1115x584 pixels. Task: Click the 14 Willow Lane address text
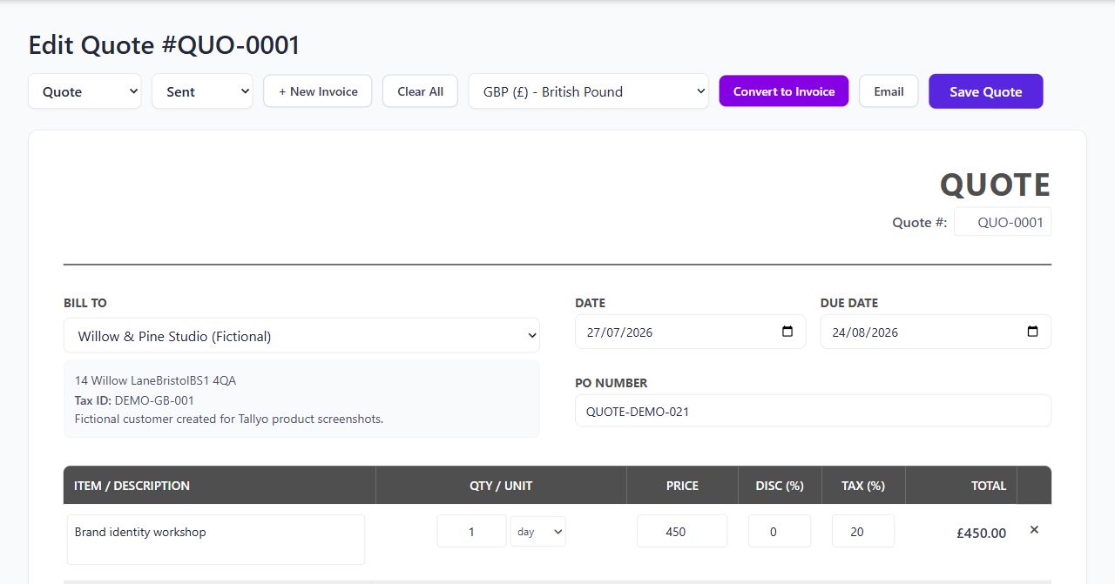(155, 380)
